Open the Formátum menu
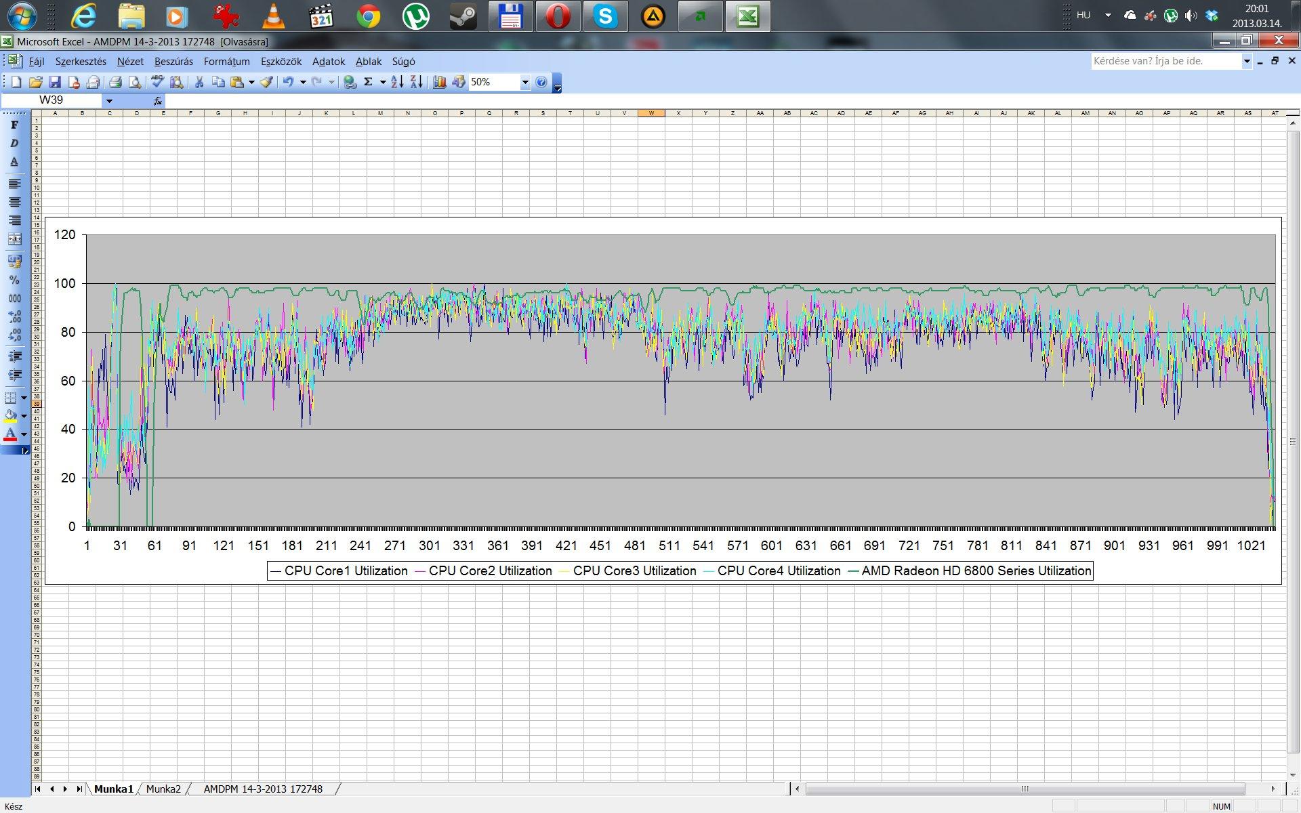The height and width of the screenshot is (813, 1301). pyautogui.click(x=226, y=62)
